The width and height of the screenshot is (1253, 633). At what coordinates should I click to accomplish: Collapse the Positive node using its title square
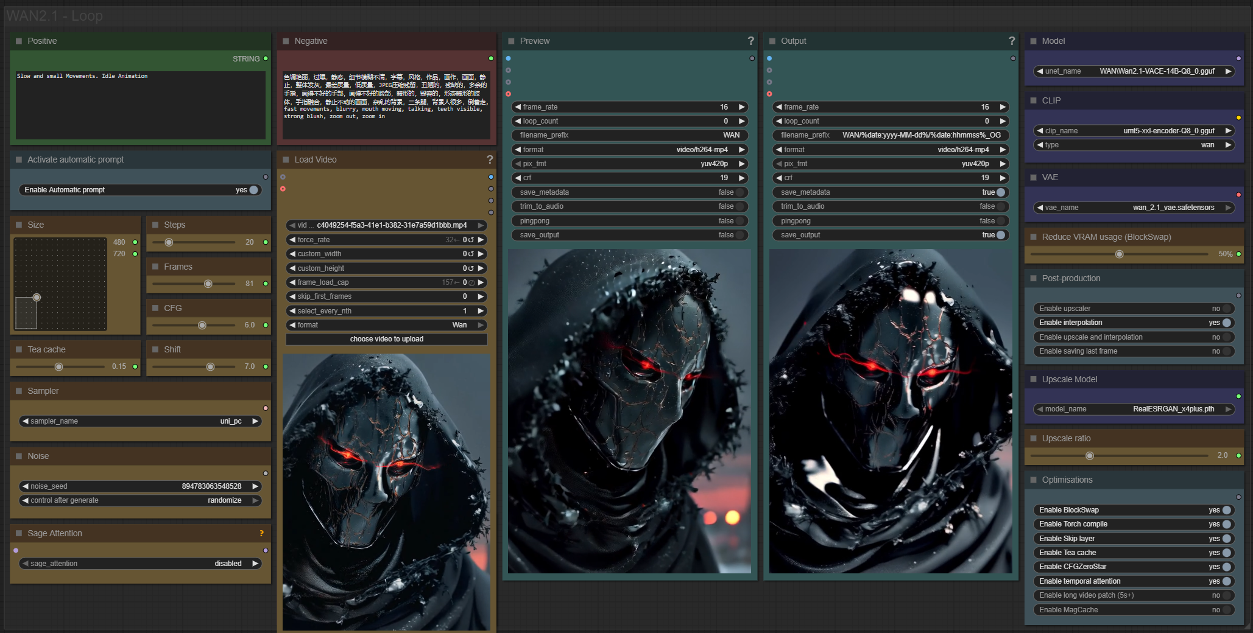[x=19, y=41]
